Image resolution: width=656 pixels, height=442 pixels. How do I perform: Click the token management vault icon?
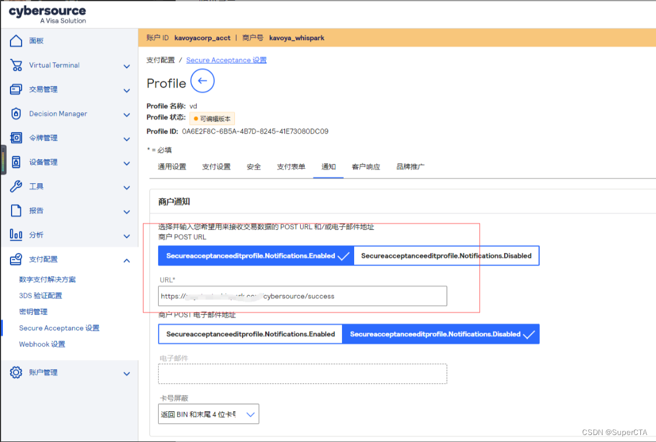click(x=16, y=138)
